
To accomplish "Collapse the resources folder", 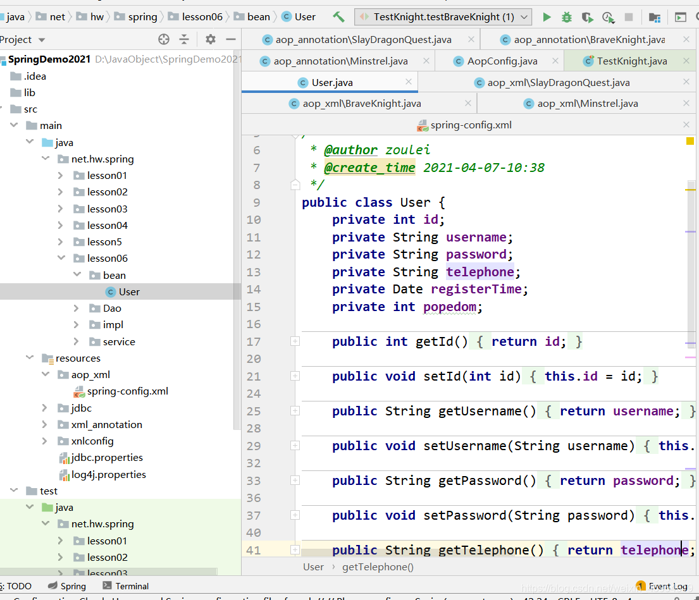I will pos(30,358).
